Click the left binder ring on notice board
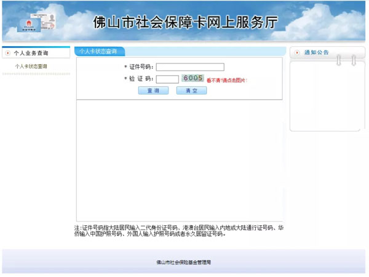 pyautogui.click(x=338, y=59)
